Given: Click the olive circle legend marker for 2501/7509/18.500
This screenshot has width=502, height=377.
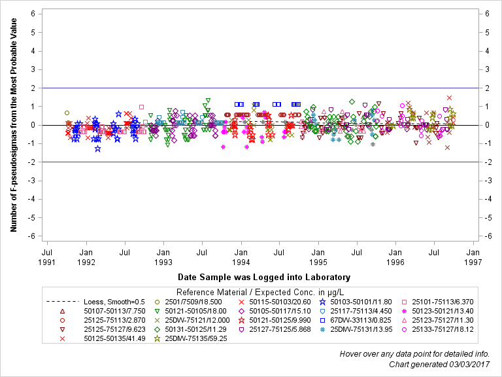Looking at the screenshot, I should pos(157,302).
